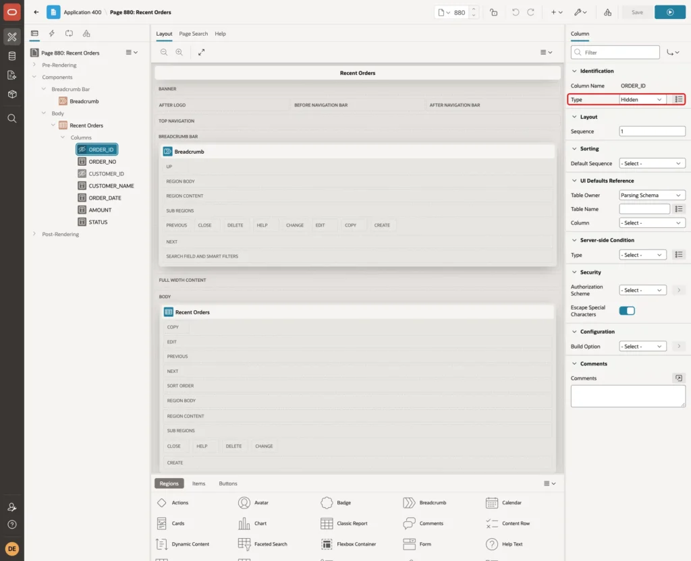691x561 pixels.
Task: Switch to the Layout tab
Action: coord(164,34)
